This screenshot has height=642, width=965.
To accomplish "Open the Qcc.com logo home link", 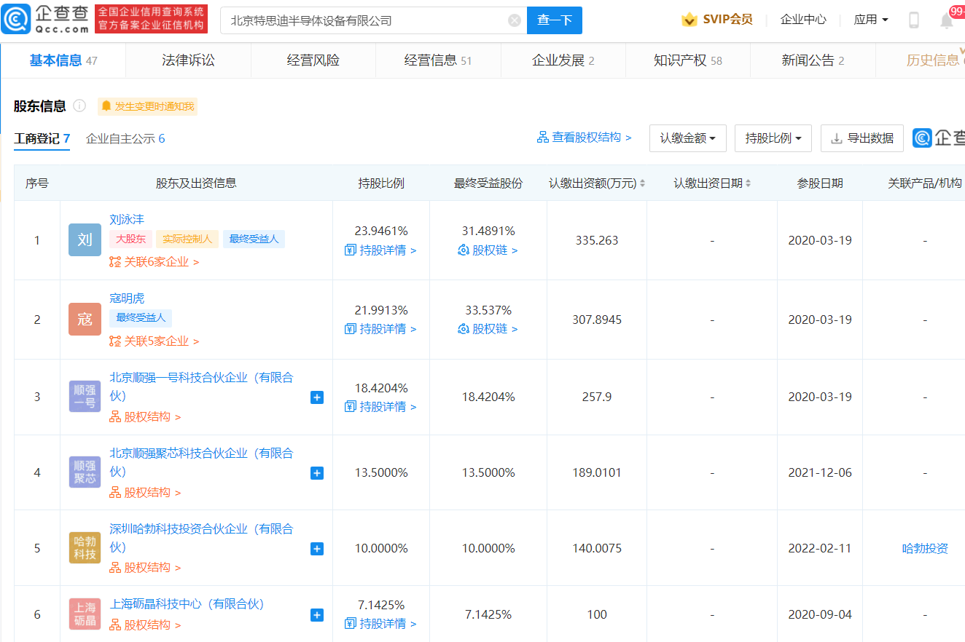I will point(45,20).
